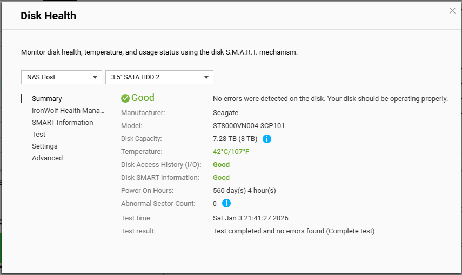
Task: Click the Disk SMART Information Good status
Action: [x=221, y=178]
